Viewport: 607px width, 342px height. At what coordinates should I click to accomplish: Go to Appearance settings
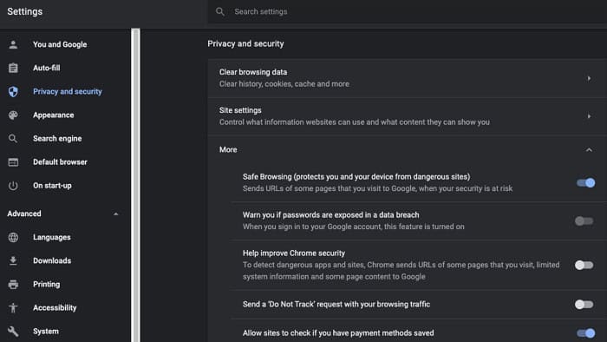[x=54, y=115]
